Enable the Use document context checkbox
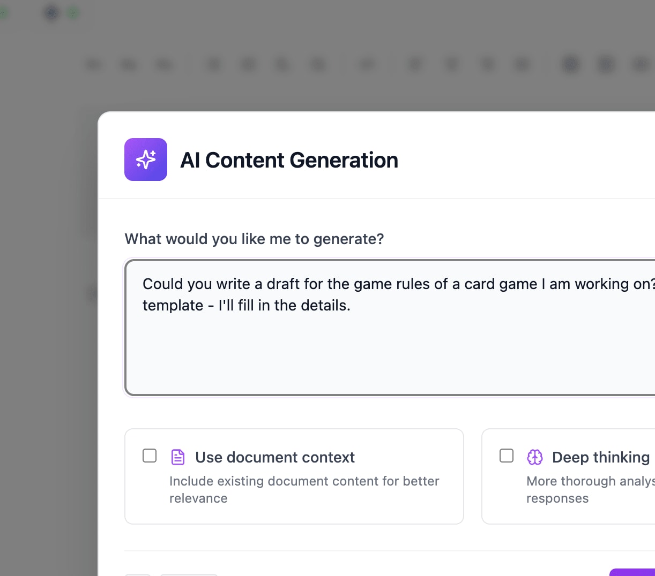Image resolution: width=655 pixels, height=576 pixels. point(150,456)
